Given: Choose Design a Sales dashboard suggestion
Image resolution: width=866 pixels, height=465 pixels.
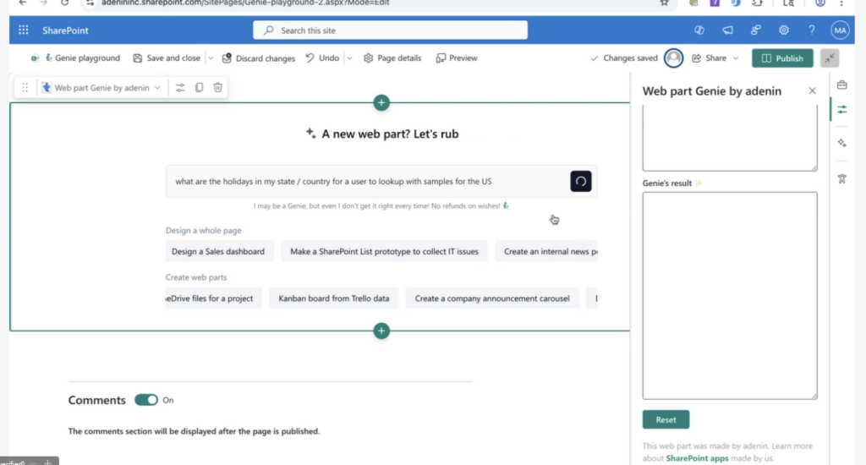Looking at the screenshot, I should point(218,251).
